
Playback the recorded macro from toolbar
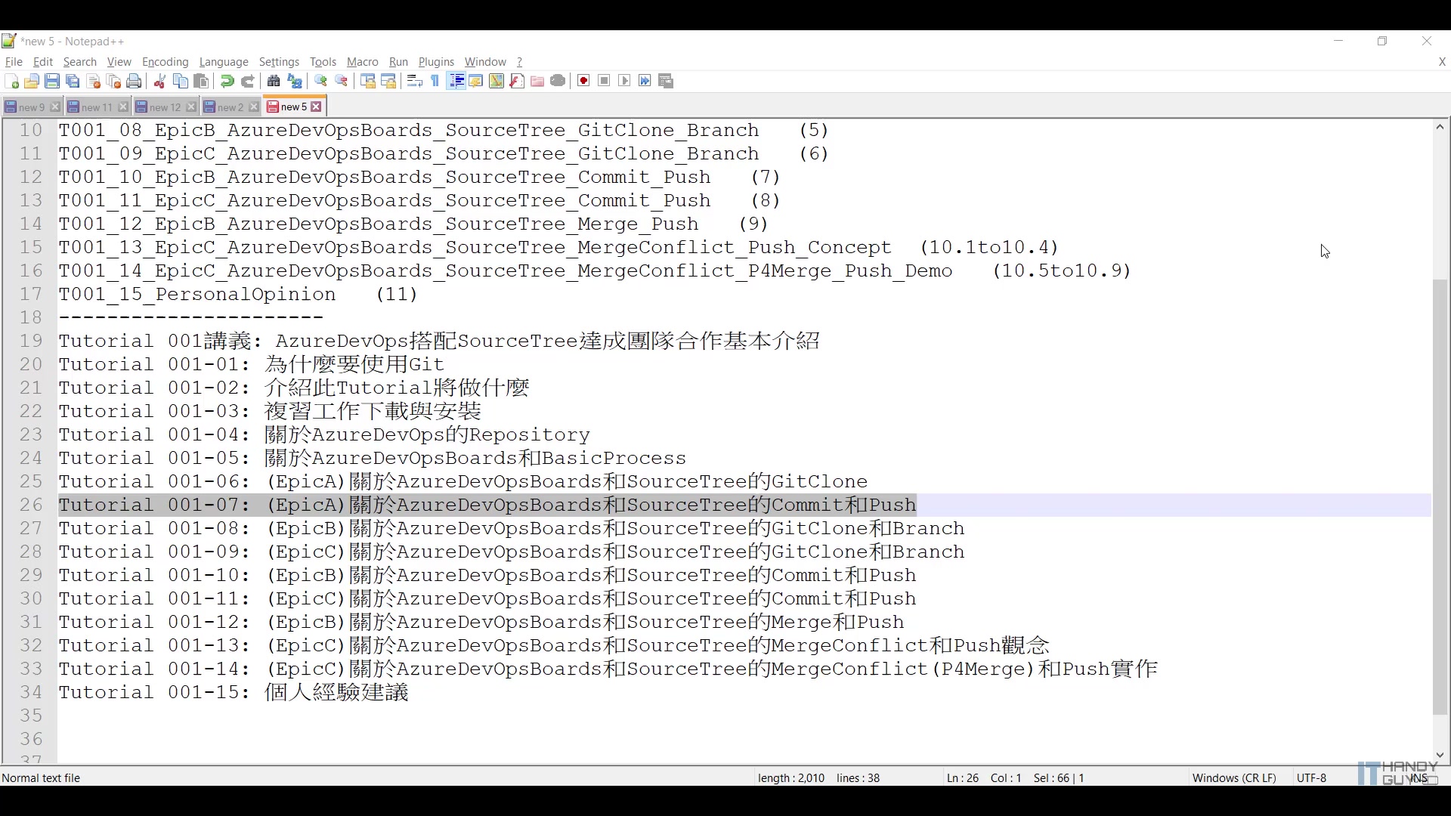(623, 81)
